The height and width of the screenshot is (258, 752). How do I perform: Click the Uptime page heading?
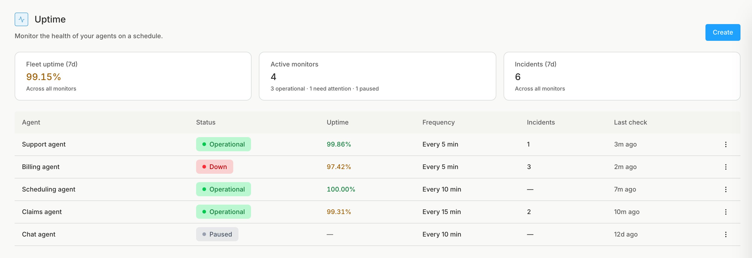point(50,19)
